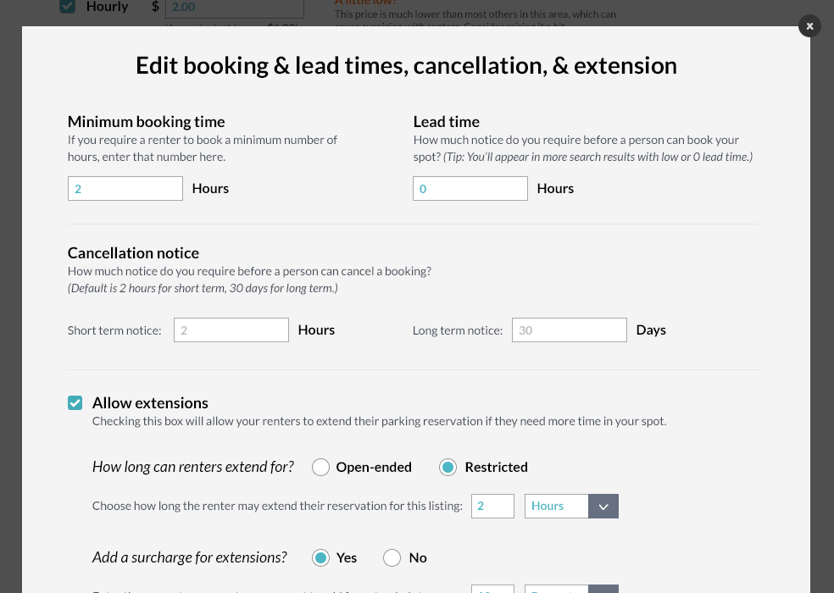Edit the lead time hours field
Viewport: 834px width, 593px height.
470,188
